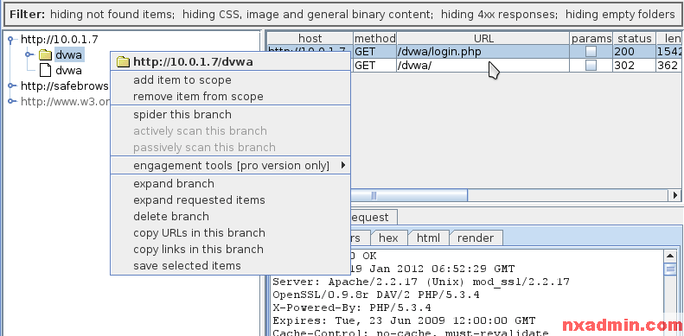684x336 pixels.
Task: Choose "add item to scope"
Action: [x=182, y=80]
